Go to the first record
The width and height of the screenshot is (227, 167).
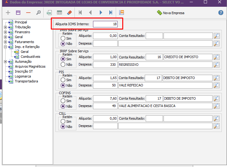point(80,13)
